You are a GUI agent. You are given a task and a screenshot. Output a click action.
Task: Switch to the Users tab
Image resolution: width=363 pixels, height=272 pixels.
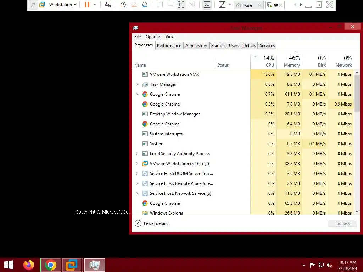coord(234,46)
